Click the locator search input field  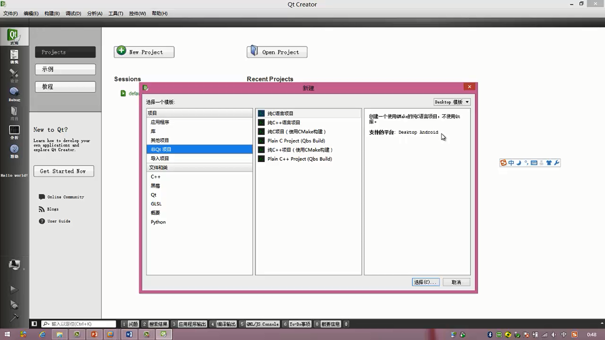80,324
